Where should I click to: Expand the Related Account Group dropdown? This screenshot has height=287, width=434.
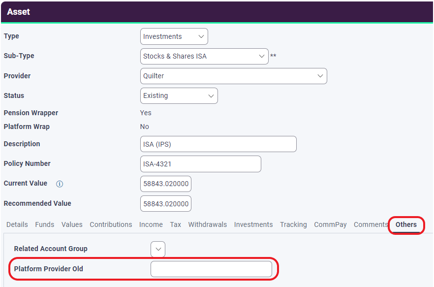[157, 249]
